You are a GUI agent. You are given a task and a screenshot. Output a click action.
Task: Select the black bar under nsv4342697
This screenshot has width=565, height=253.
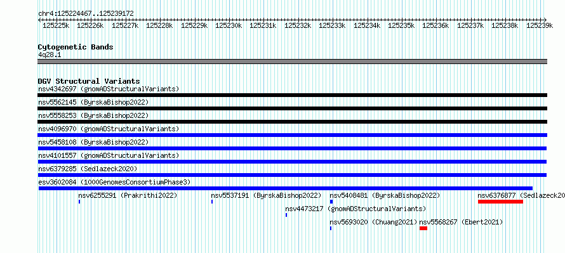click(292, 95)
